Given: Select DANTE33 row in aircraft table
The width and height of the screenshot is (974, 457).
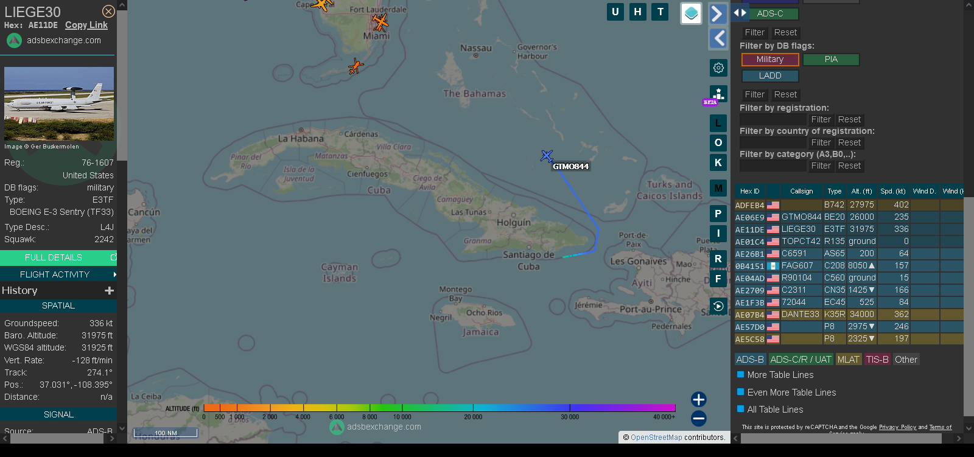Looking at the screenshot, I should (849, 315).
